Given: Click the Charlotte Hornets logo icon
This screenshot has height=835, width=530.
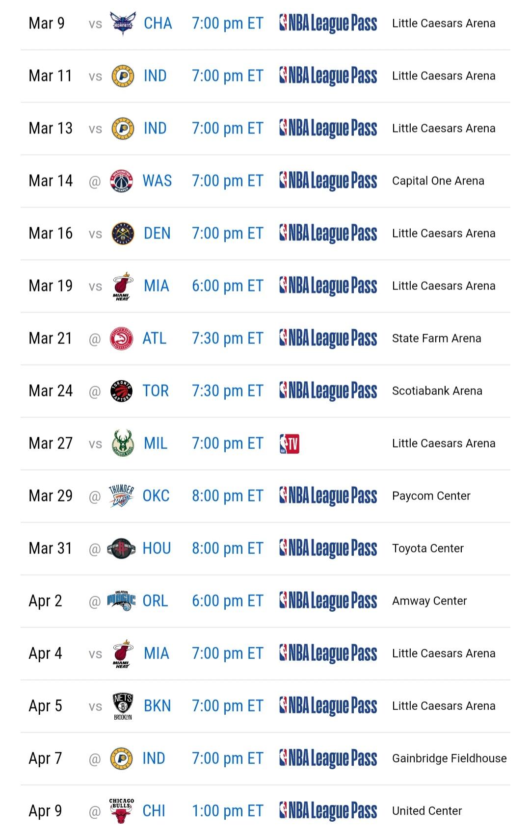Looking at the screenshot, I should click(123, 24).
